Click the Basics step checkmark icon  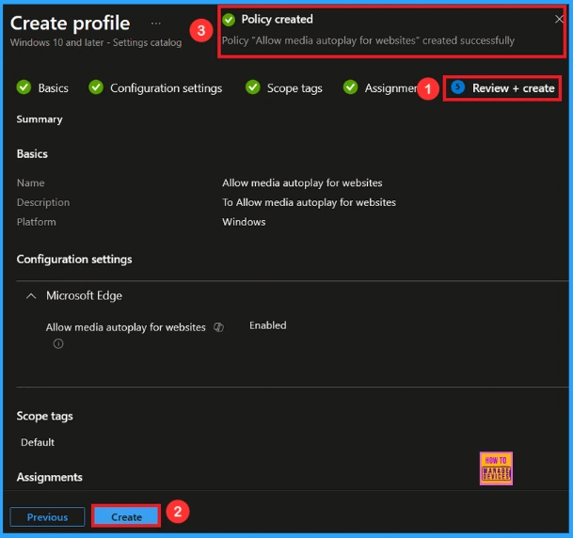(x=24, y=87)
